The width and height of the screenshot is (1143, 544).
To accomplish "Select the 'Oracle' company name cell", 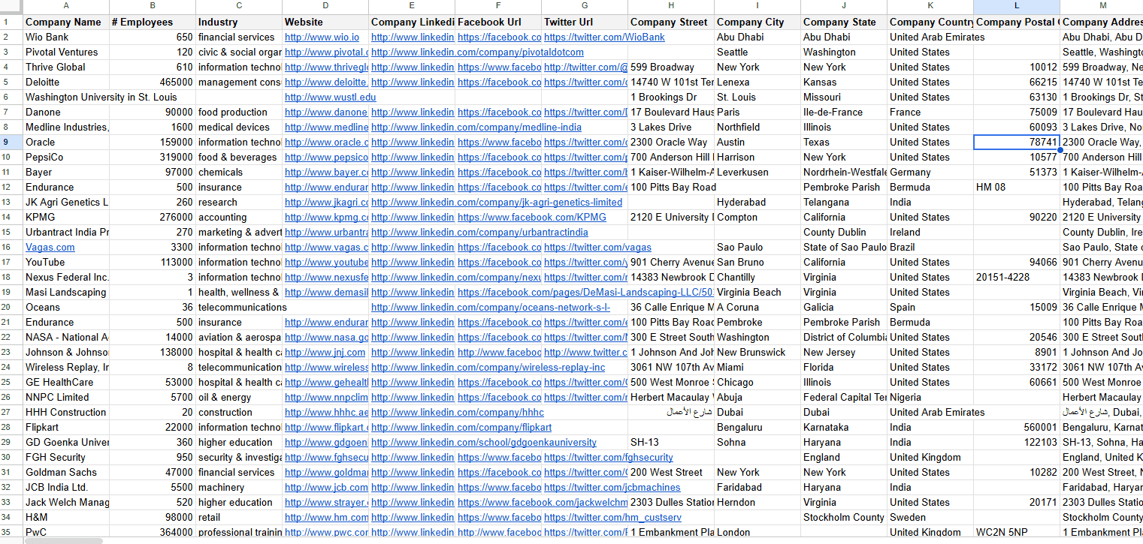I will (x=66, y=142).
